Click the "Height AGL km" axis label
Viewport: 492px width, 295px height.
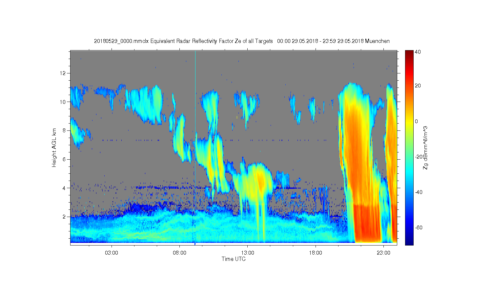click(x=54, y=147)
